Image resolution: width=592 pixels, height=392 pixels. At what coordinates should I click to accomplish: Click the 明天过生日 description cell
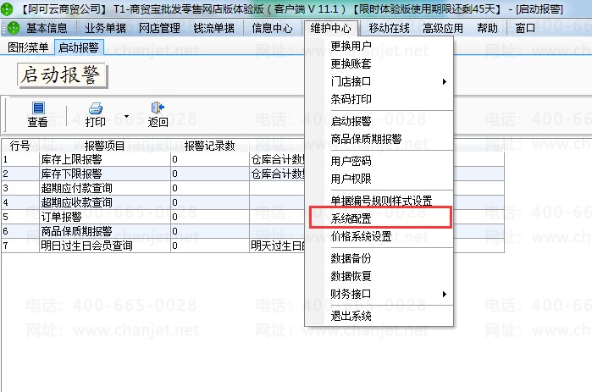277,246
